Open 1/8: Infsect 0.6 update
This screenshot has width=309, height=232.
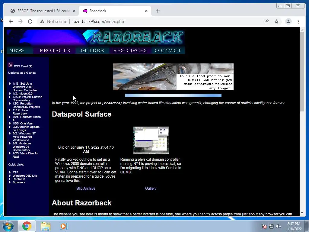pos(22,94)
